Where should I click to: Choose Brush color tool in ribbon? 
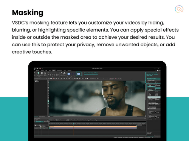(64, 74)
